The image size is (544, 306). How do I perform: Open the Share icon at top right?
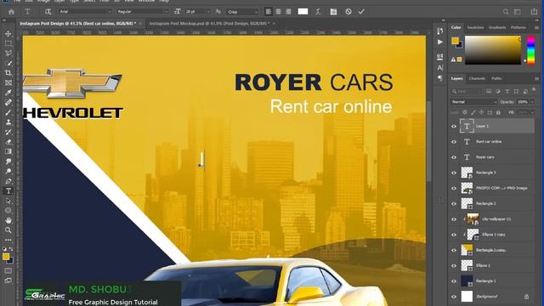click(x=534, y=12)
